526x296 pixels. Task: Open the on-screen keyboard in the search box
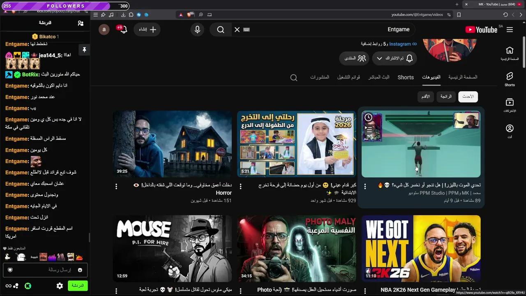pyautogui.click(x=247, y=30)
